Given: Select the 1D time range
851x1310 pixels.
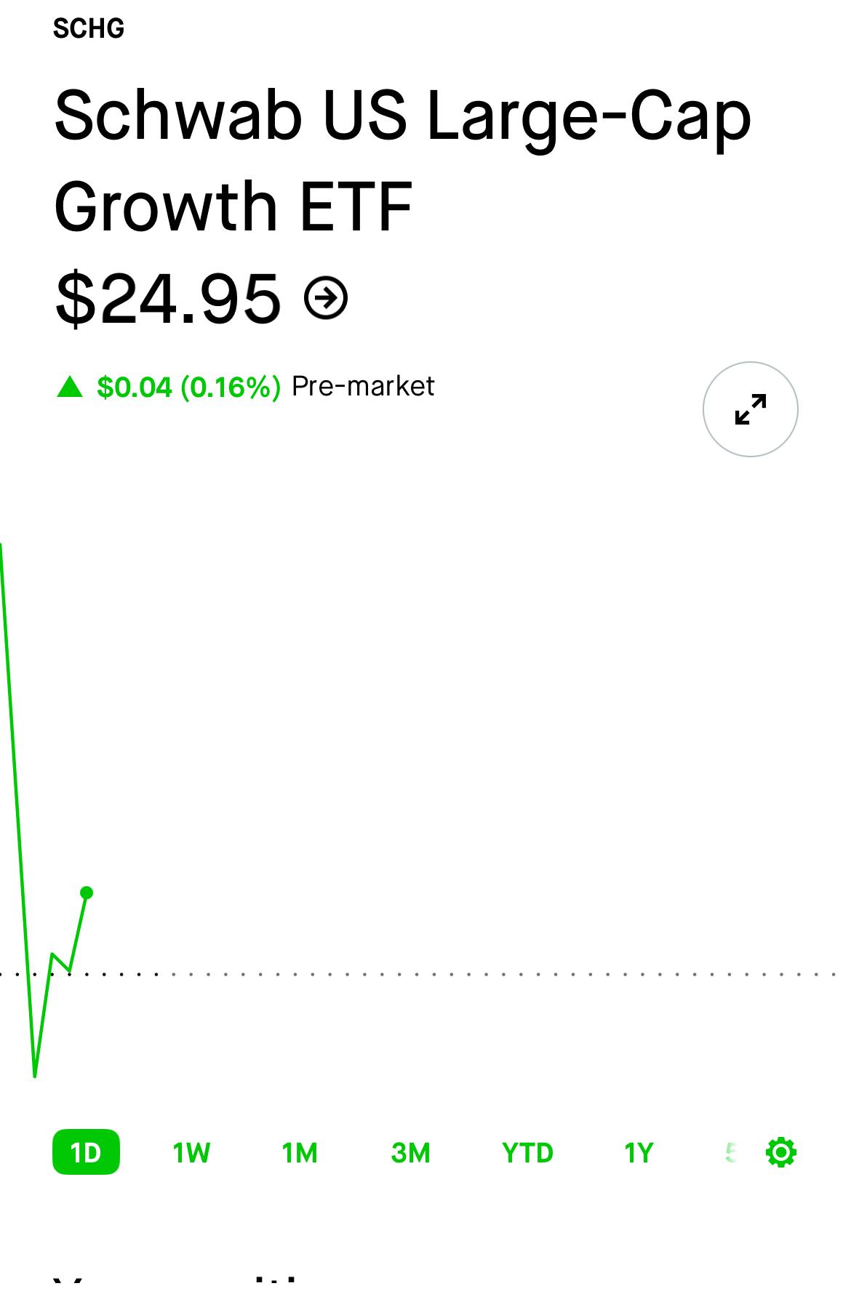Looking at the screenshot, I should [x=86, y=1152].
